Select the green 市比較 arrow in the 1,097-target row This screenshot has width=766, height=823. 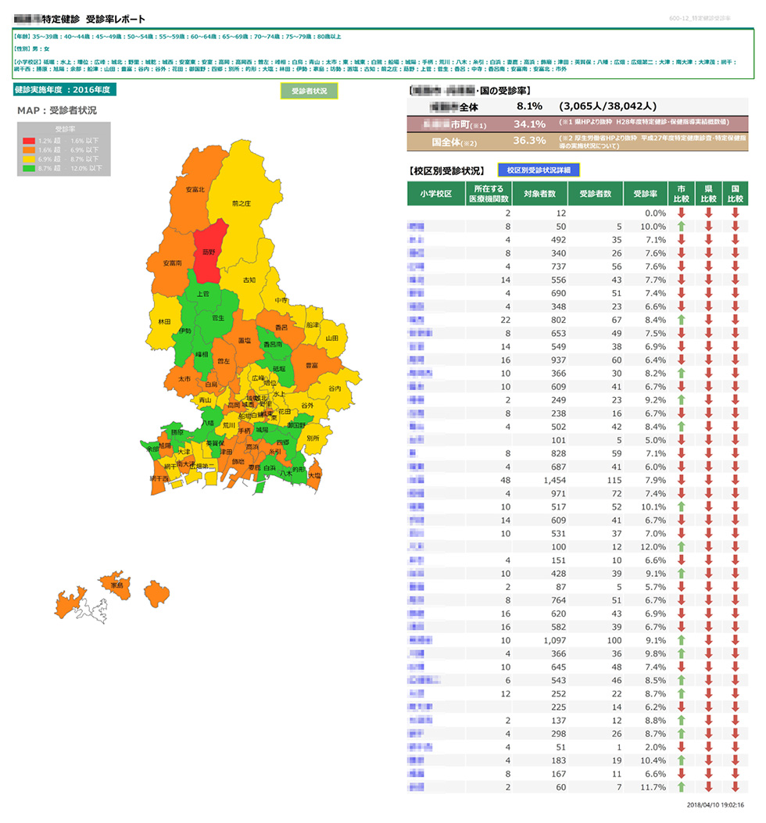[681, 640]
